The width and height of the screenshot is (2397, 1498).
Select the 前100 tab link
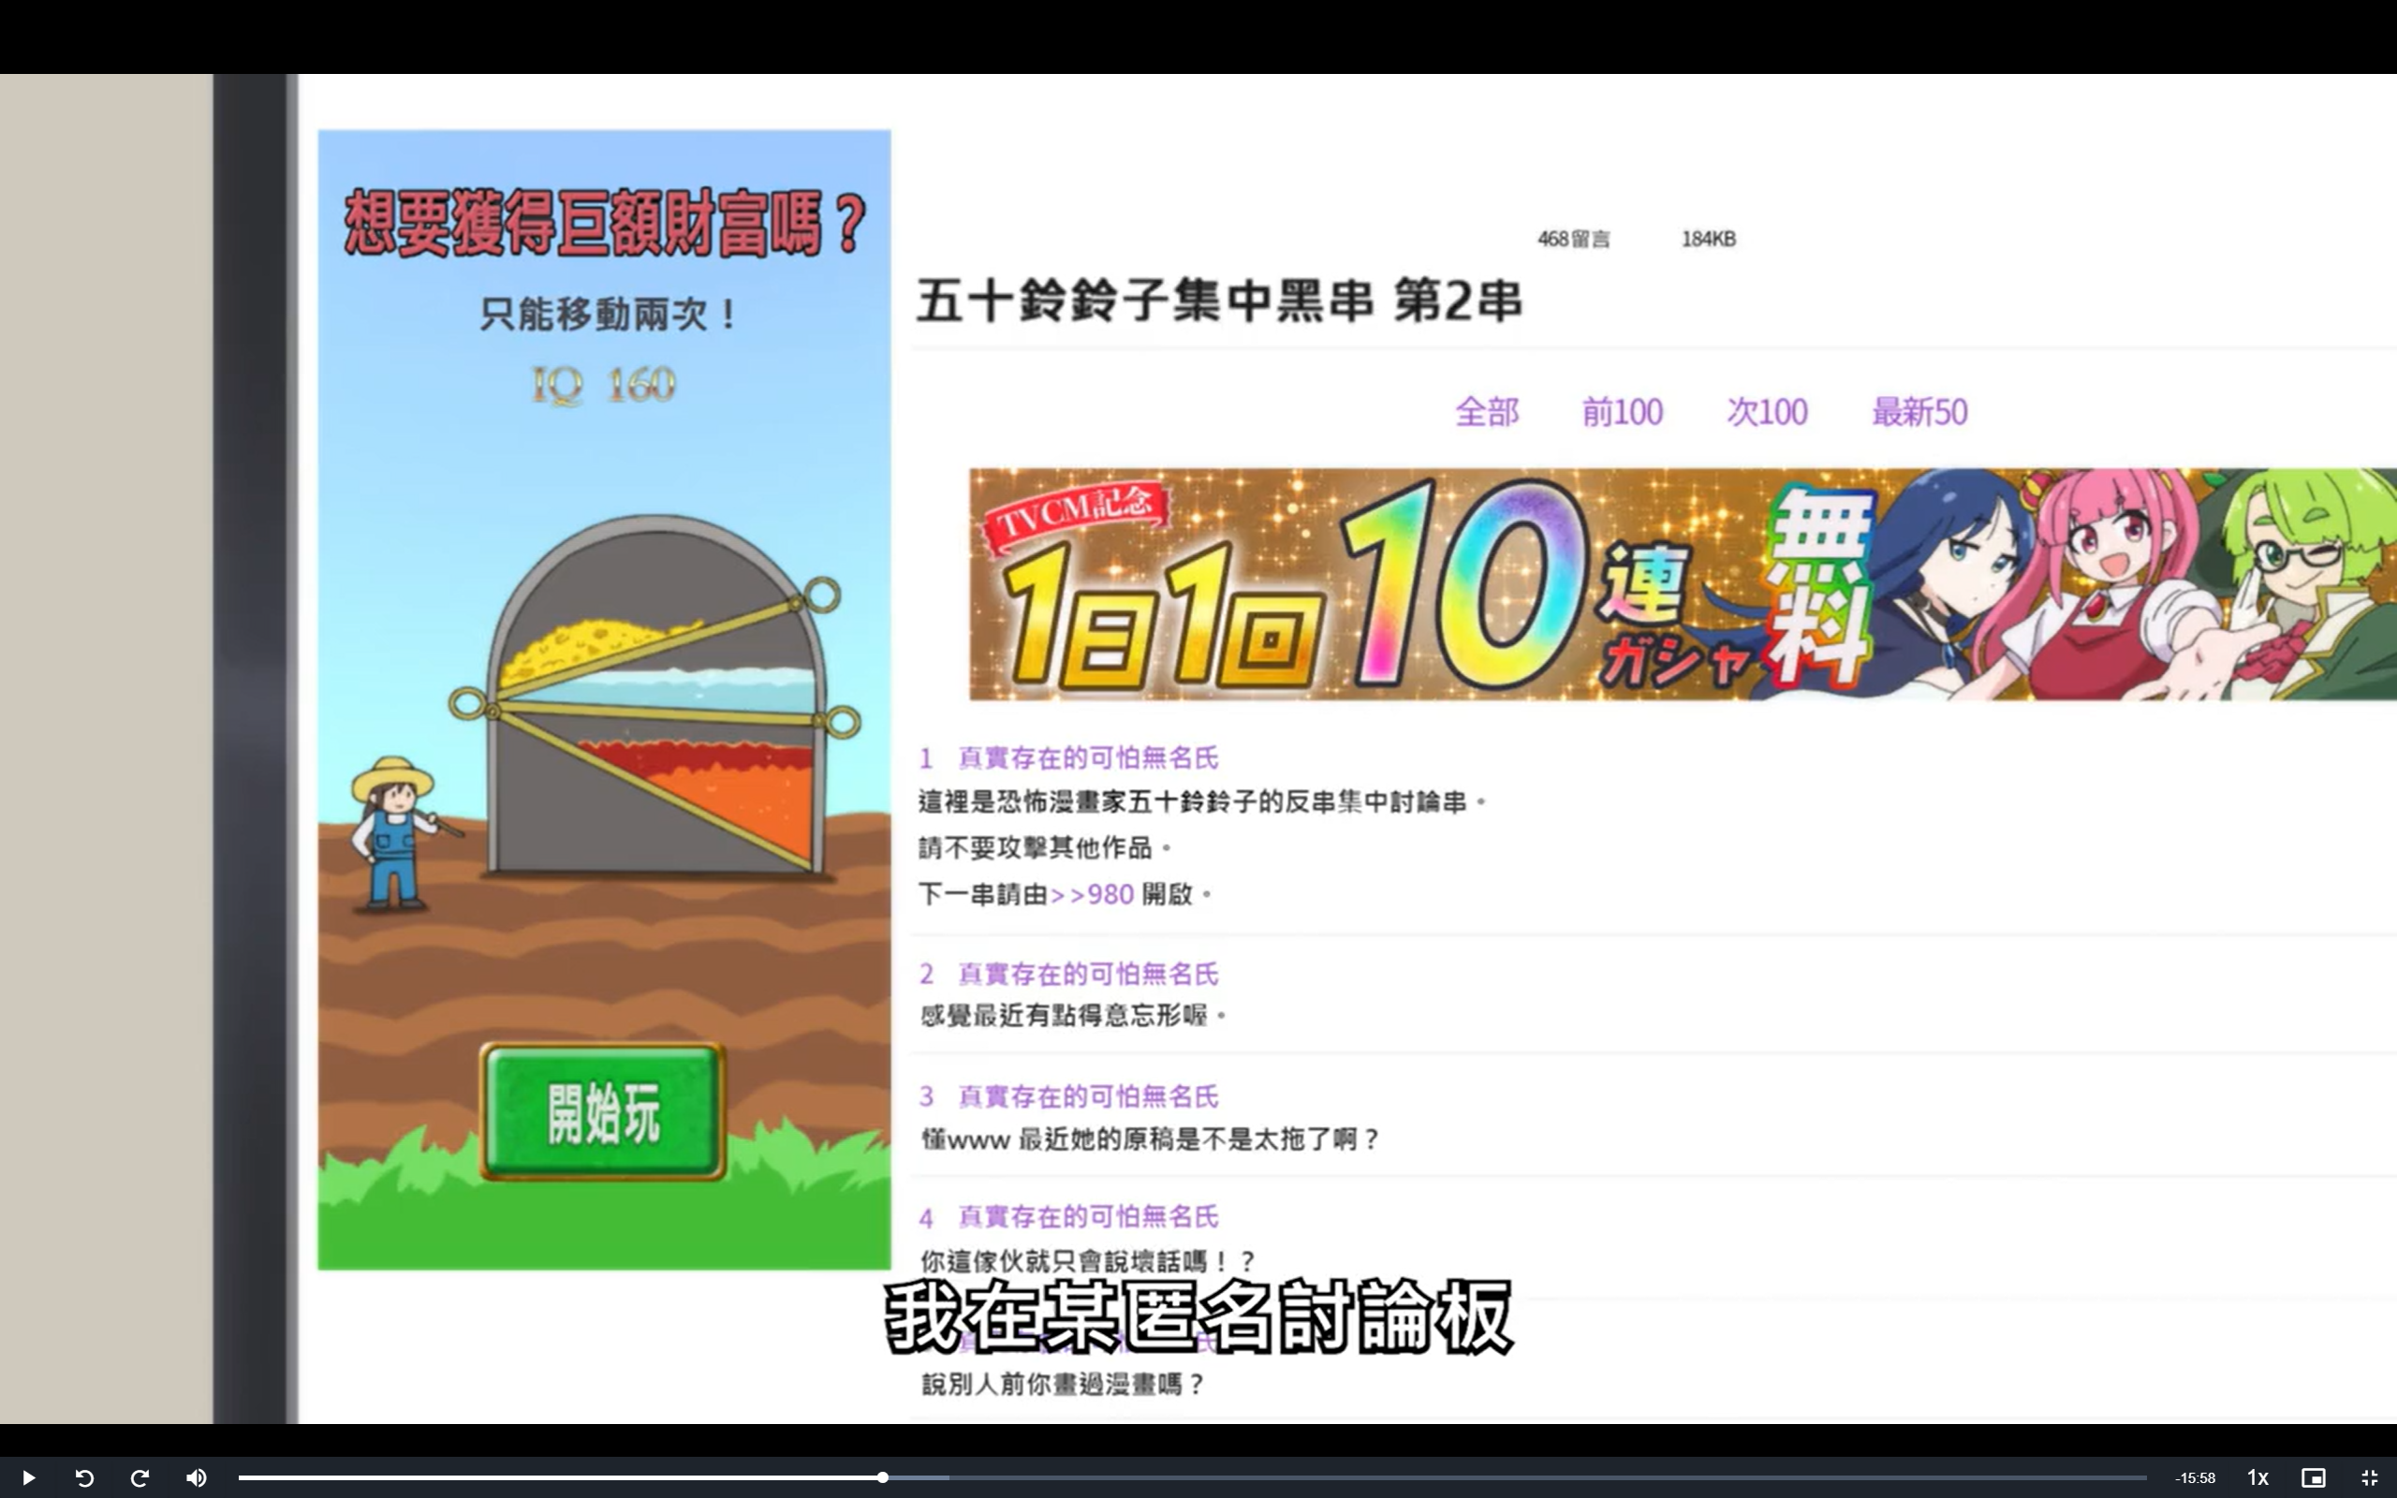pyautogui.click(x=1622, y=411)
